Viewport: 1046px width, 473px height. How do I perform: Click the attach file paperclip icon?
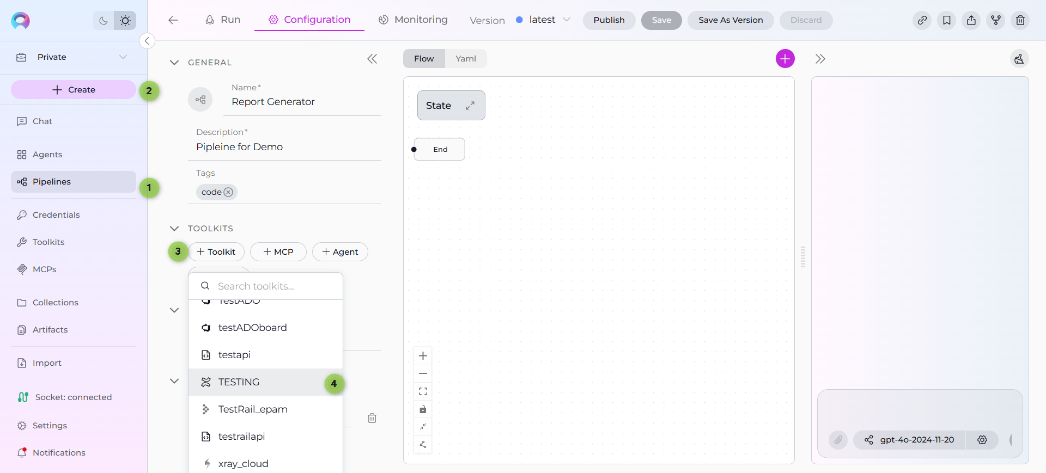click(838, 440)
